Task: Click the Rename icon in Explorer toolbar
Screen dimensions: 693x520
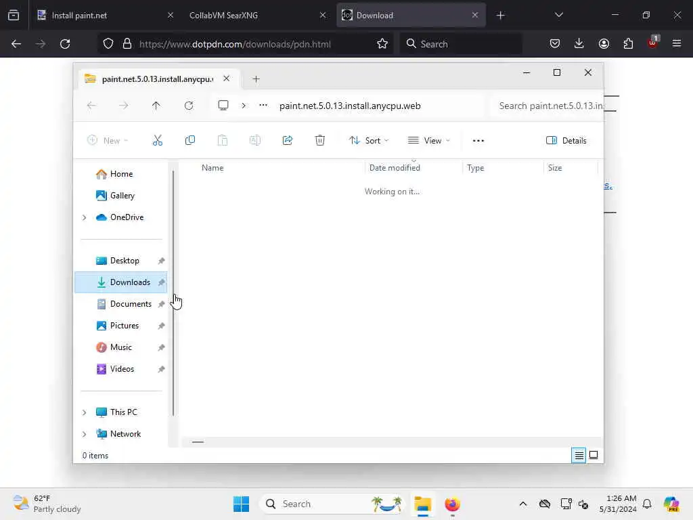Action: 255,141
